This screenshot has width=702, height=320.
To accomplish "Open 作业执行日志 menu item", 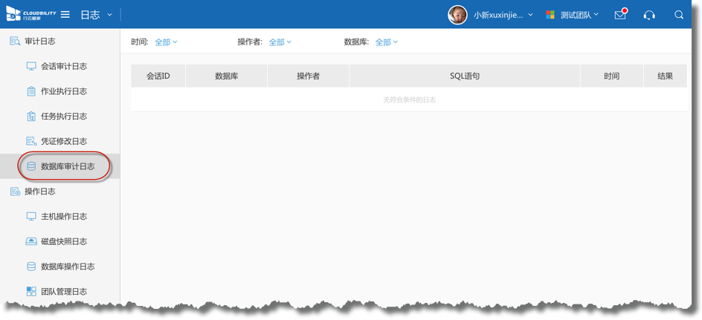I will tap(64, 91).
